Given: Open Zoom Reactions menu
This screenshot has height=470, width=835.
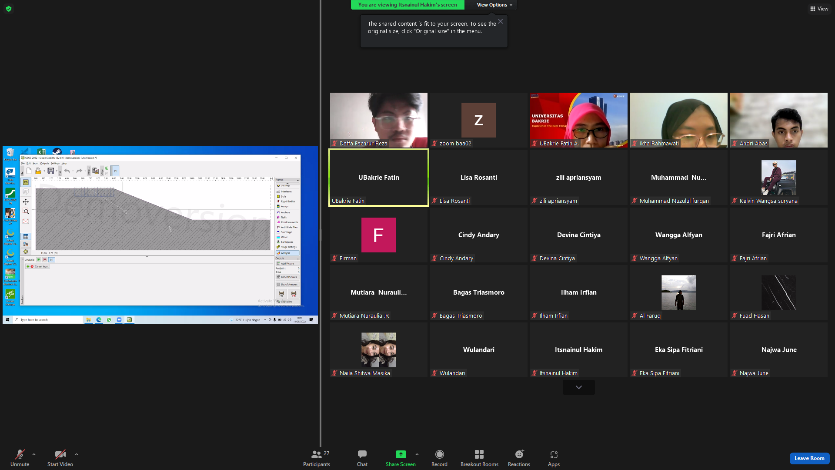Looking at the screenshot, I should (x=519, y=458).
